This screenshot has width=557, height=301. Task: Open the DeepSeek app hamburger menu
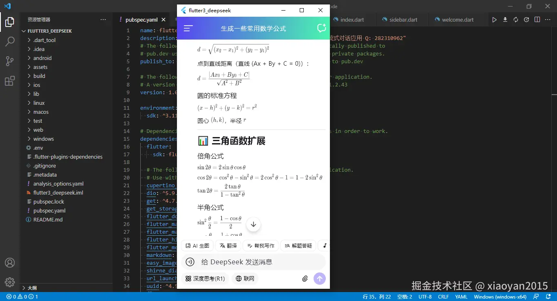188,28
